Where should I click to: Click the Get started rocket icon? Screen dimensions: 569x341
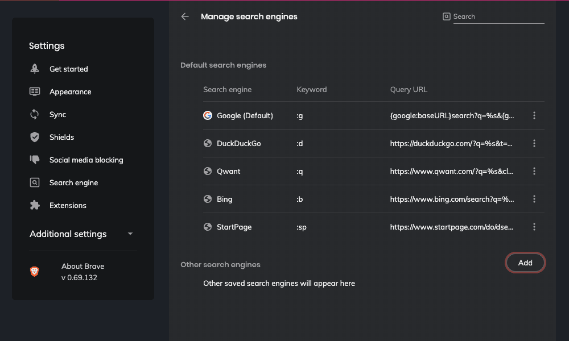pyautogui.click(x=35, y=69)
